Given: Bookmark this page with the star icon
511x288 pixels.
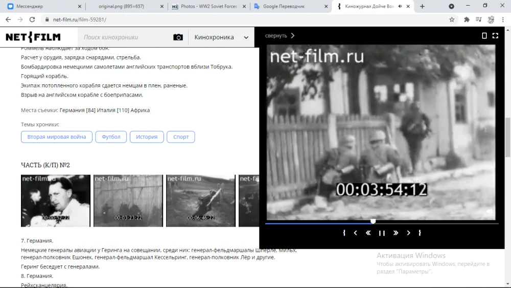Looking at the screenshot, I should pyautogui.click(x=452, y=19).
